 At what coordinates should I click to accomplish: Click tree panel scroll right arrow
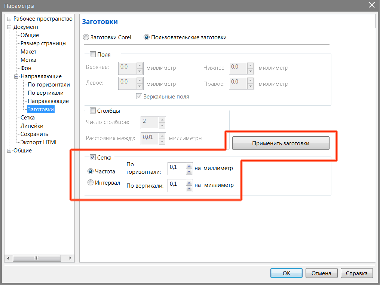pos(71,258)
